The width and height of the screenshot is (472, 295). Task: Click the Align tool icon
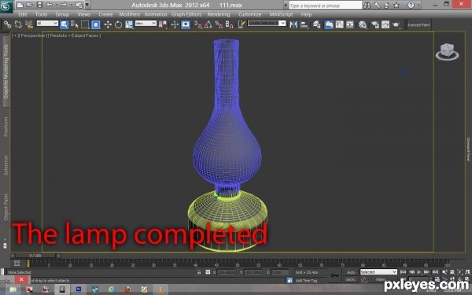304,24
